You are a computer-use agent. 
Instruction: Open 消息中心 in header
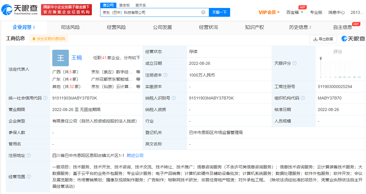coord(336,12)
